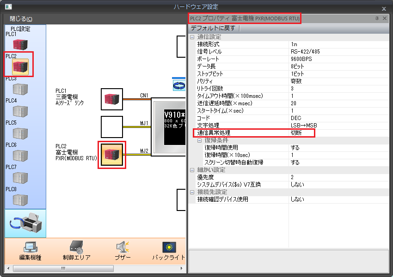The width and height of the screenshot is (393, 277).
Task: Open the 制御エリア control area settings
Action: [76, 251]
